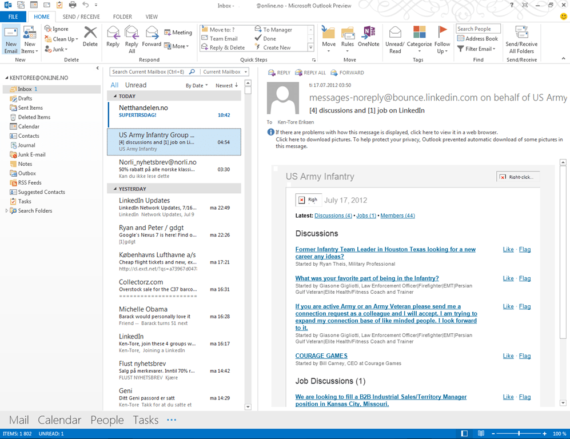Filter messages by Unread
Image resolution: width=570 pixels, height=439 pixels.
click(135, 85)
